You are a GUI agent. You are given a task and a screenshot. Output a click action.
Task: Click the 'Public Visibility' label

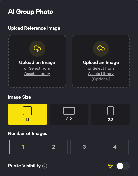coord(24,166)
